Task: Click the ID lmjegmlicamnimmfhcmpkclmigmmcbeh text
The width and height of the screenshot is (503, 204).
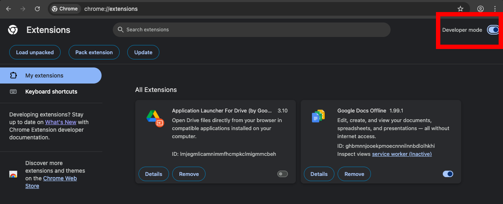Action: pos(224,154)
